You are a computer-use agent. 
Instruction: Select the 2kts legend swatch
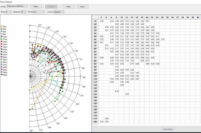coord(2,26)
